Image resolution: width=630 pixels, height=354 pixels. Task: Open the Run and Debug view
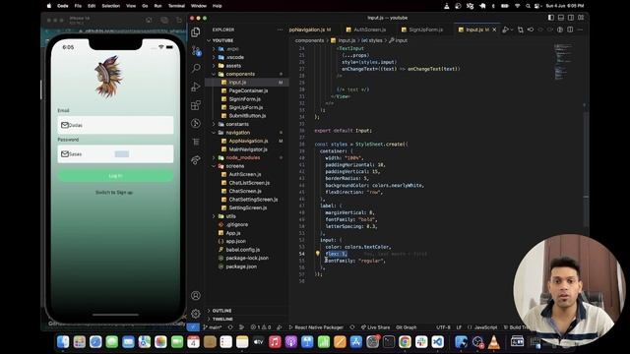pos(196,87)
